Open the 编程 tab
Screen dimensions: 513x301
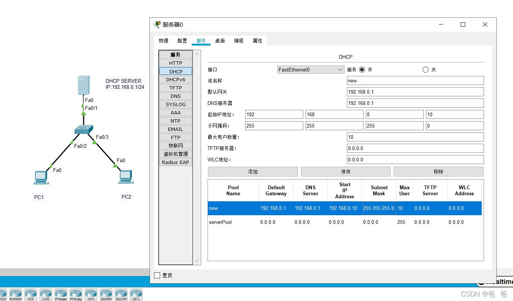(x=239, y=41)
